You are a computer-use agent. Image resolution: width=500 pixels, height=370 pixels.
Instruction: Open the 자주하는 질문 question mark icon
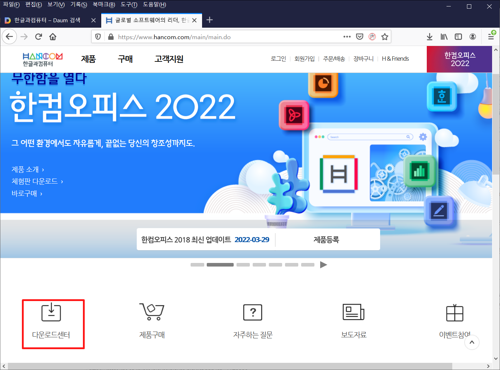[253, 312]
